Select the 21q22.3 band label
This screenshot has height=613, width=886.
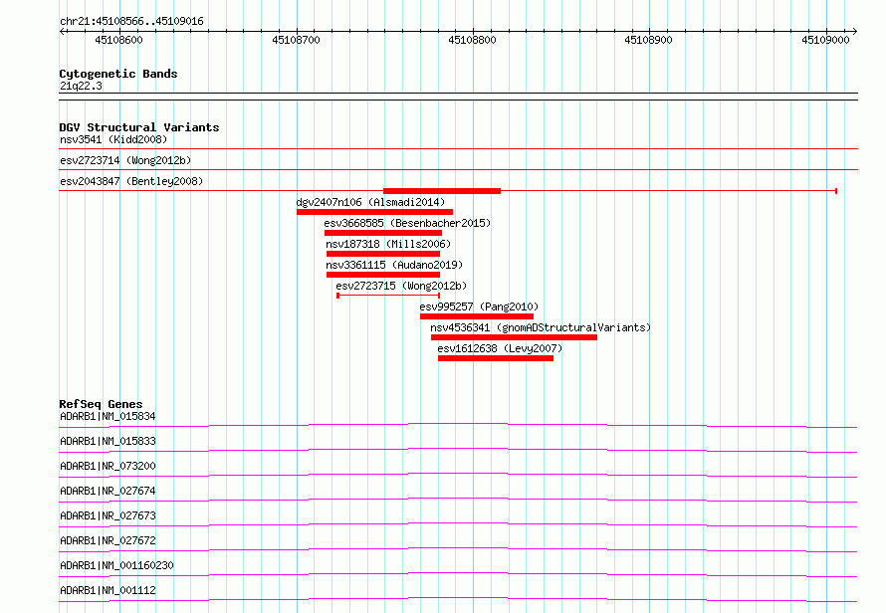(x=81, y=86)
